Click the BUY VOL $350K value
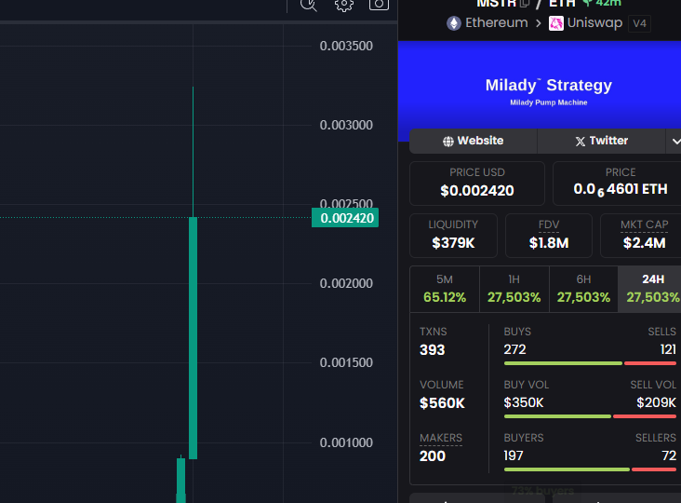This screenshot has height=503, width=681. pyautogui.click(x=524, y=402)
